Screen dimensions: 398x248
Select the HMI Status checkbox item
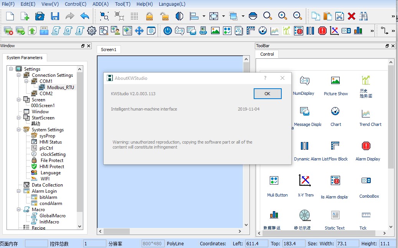pyautogui.click(x=34, y=142)
